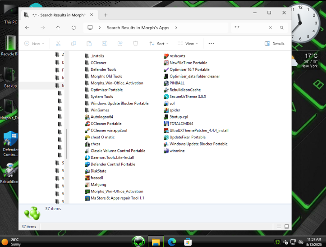Select the Optimizer 16.7 Portable icon
The height and width of the screenshot is (247, 326).
coord(166,70)
